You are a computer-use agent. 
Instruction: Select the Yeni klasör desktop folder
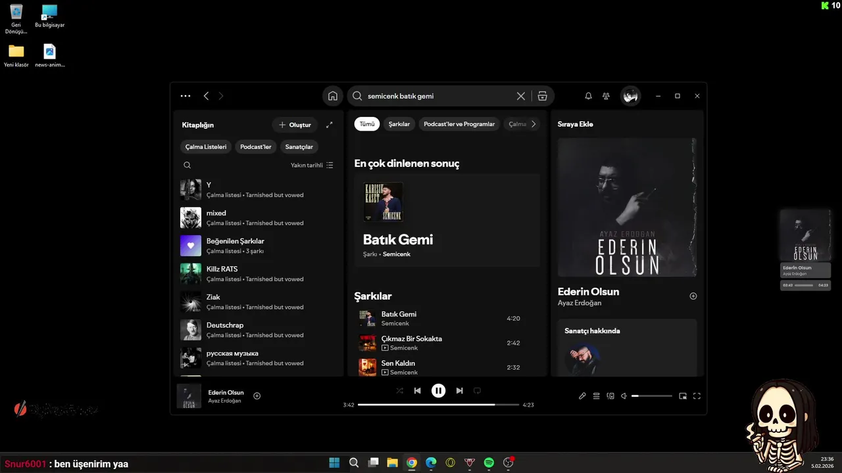click(16, 56)
